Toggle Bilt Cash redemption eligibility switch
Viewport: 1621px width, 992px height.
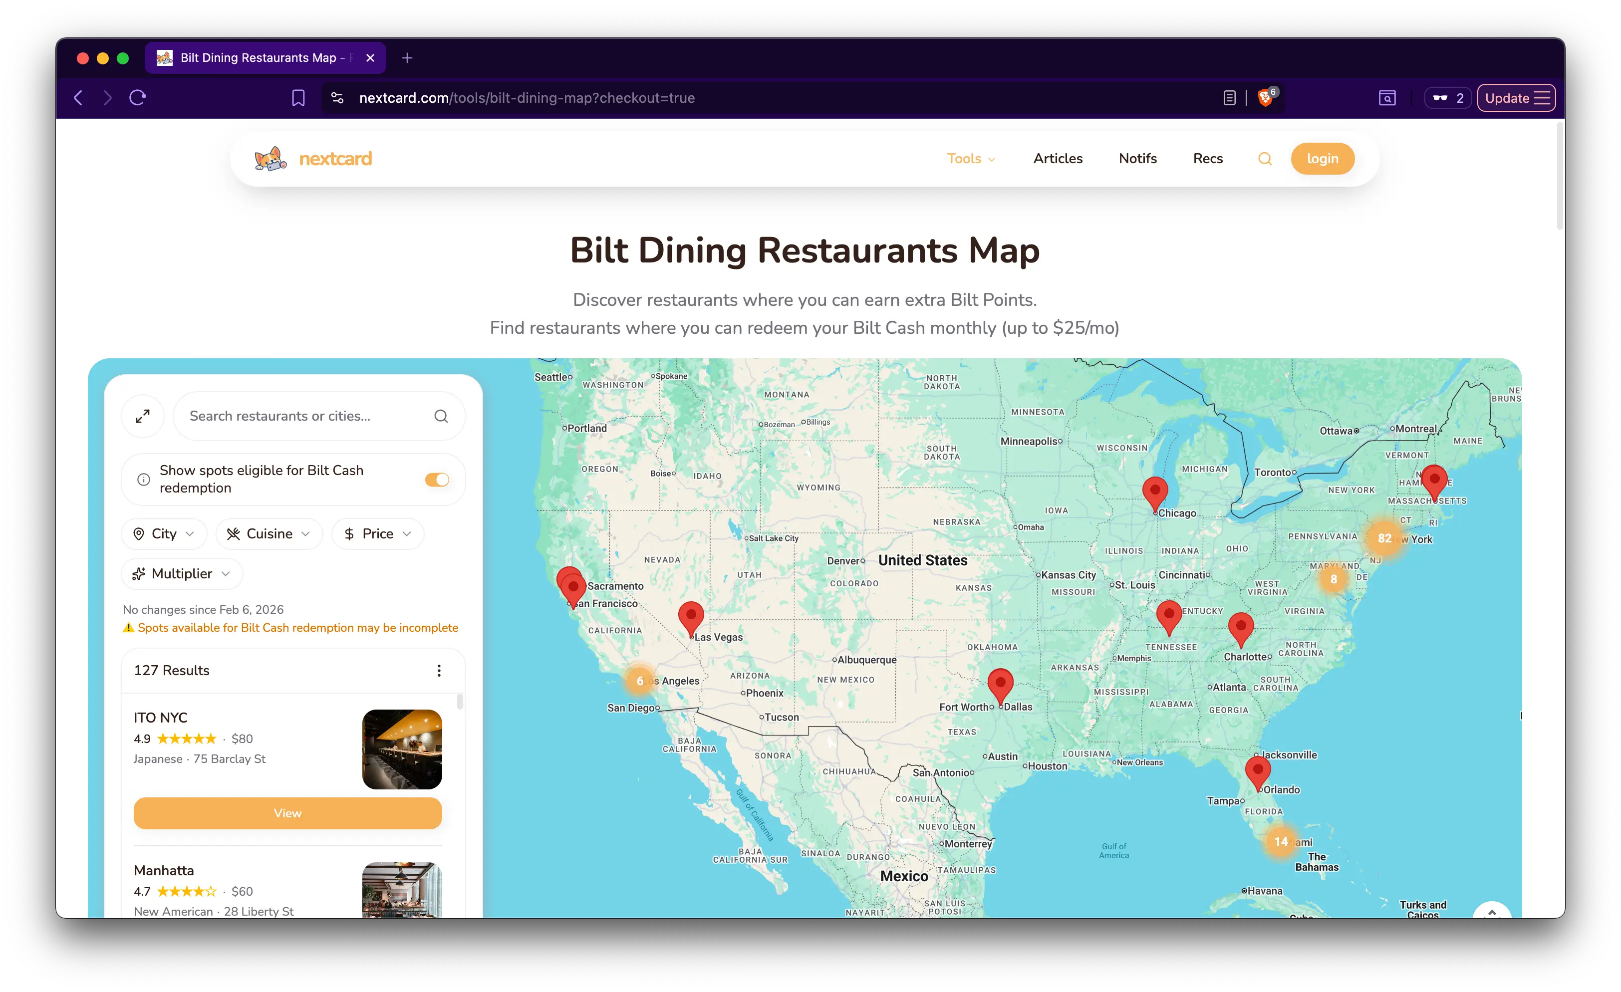tap(437, 480)
